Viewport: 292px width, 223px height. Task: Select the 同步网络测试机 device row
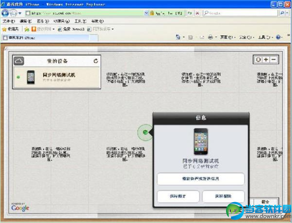(x=57, y=77)
